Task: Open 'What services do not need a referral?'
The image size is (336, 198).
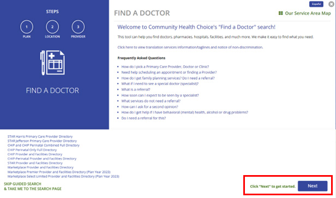Action: click(x=151, y=101)
